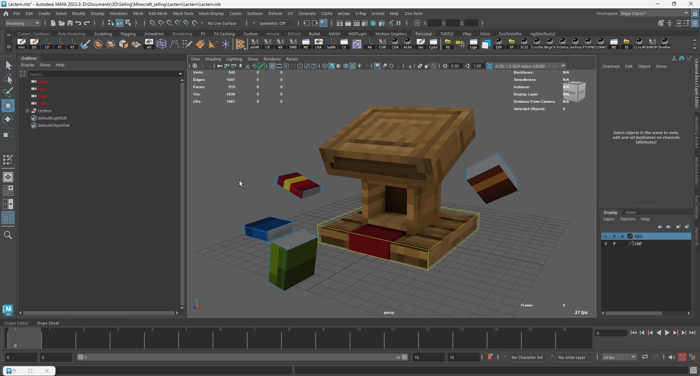Viewport: 700px width, 376px height.
Task: Click the time range slider bar
Action: (242, 357)
